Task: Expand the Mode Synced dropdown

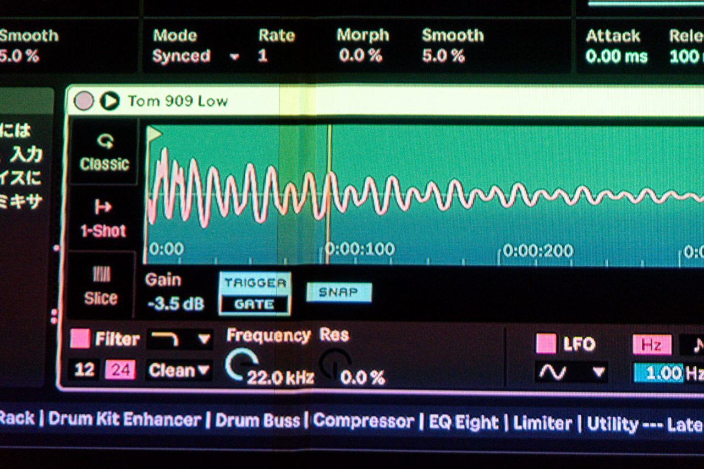Action: pyautogui.click(x=196, y=57)
